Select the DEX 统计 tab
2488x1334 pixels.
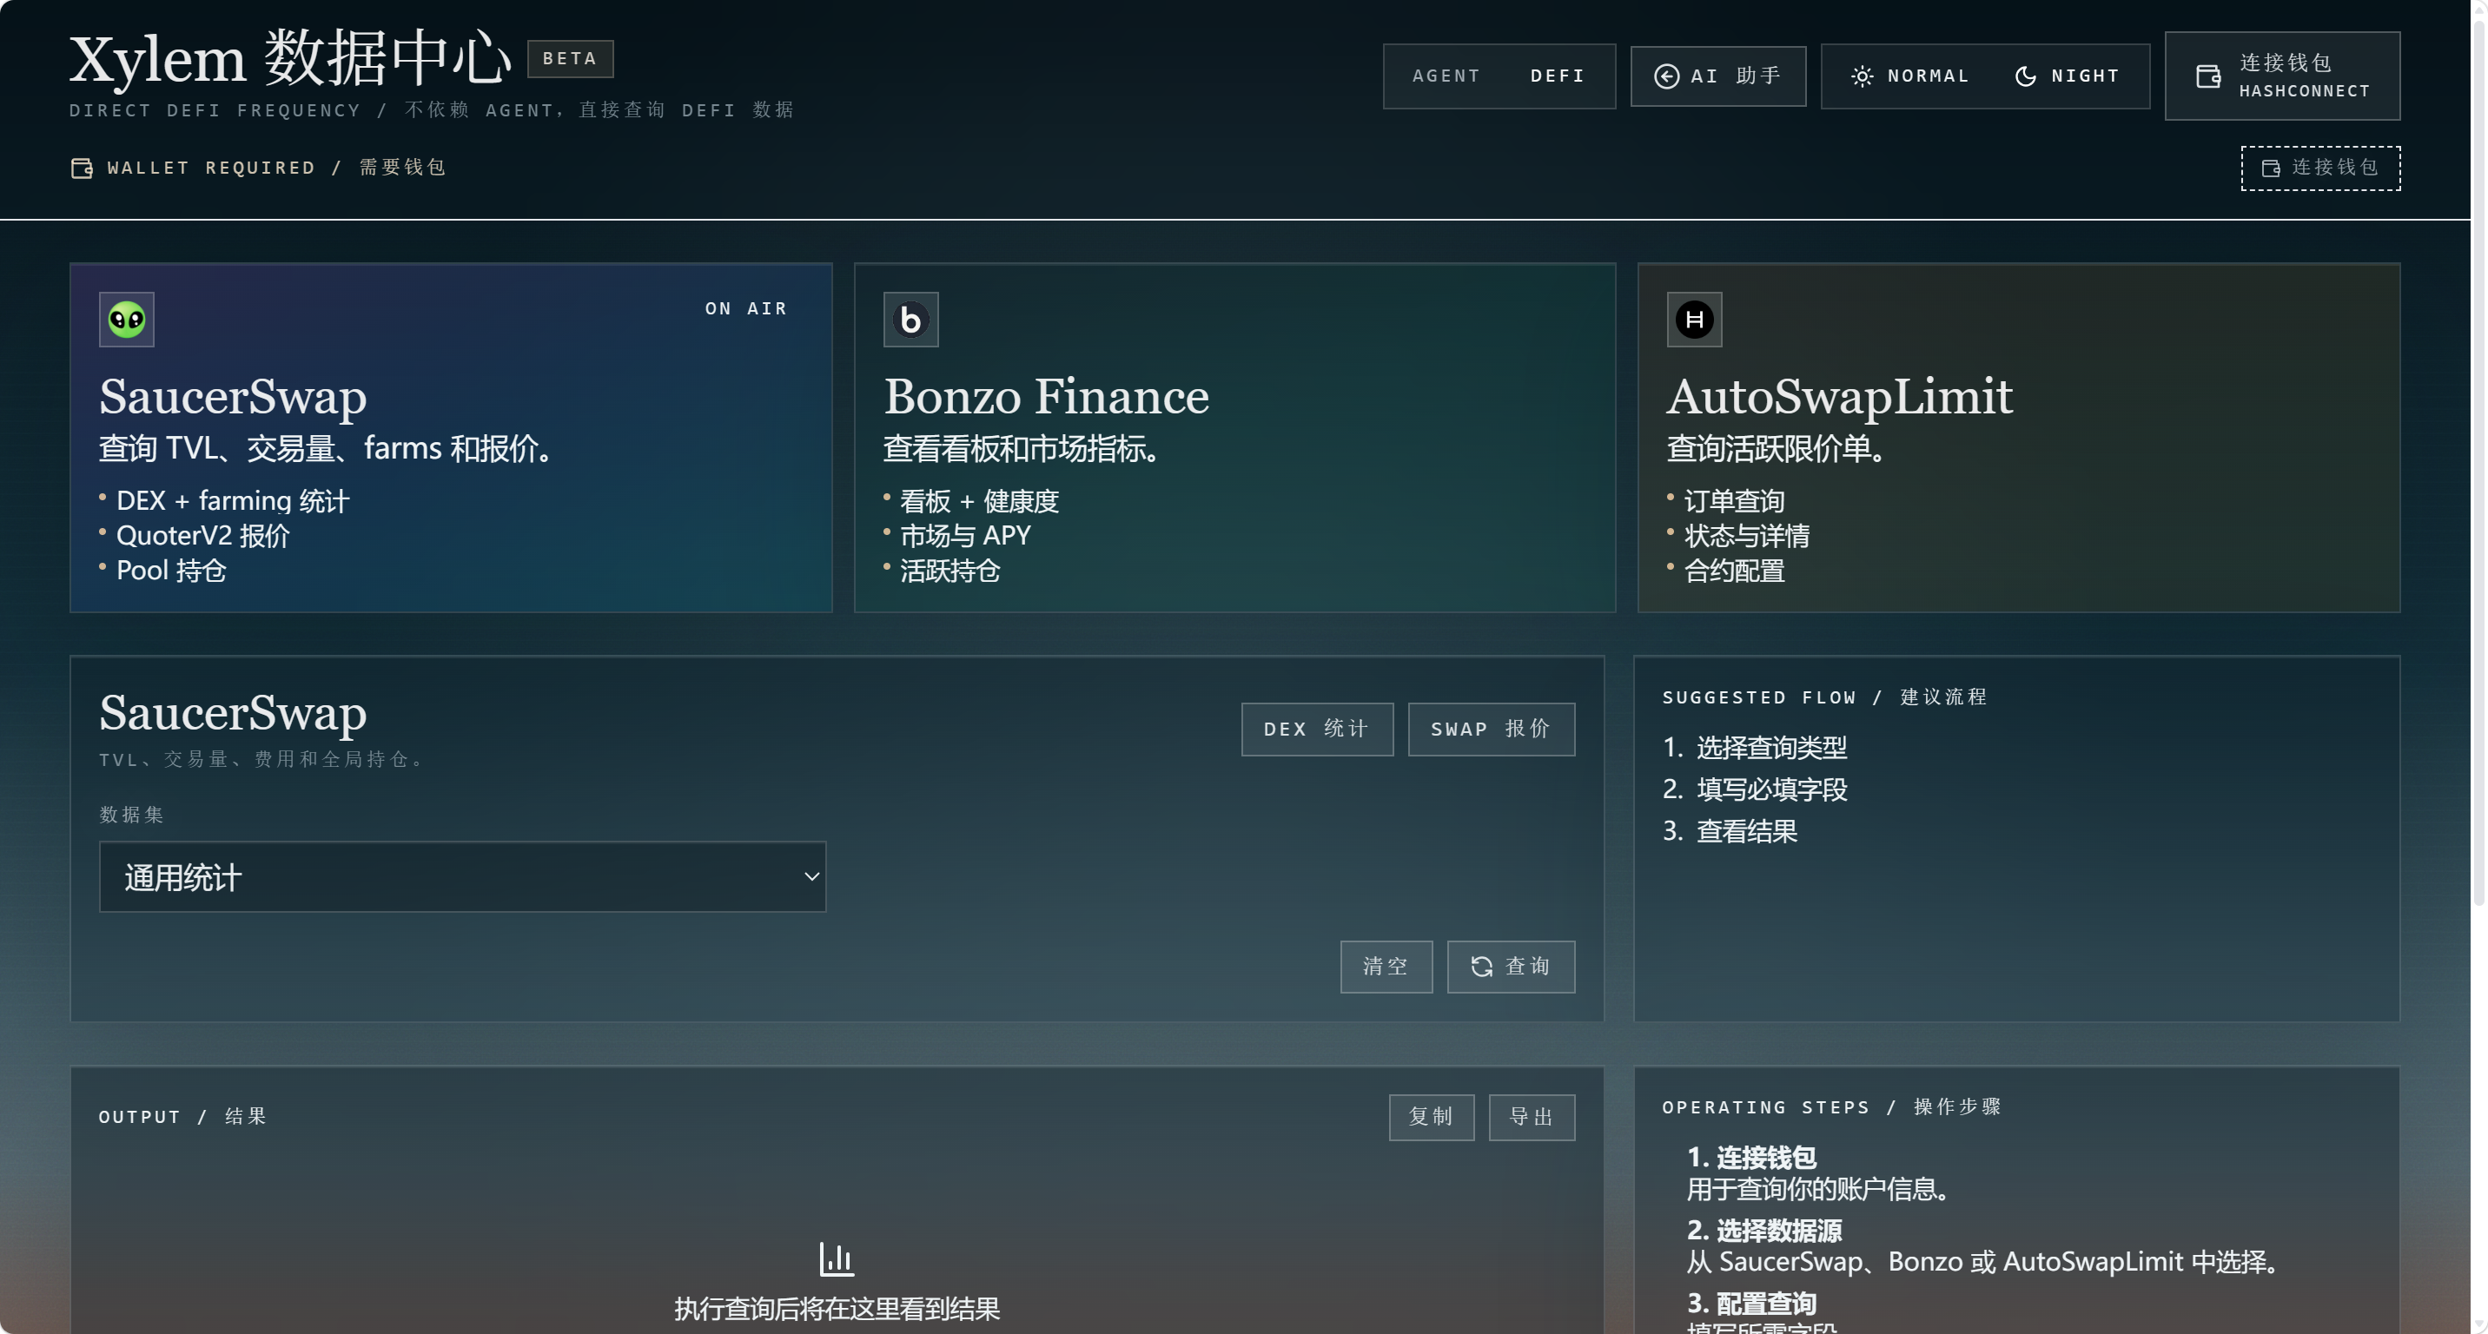tap(1317, 730)
